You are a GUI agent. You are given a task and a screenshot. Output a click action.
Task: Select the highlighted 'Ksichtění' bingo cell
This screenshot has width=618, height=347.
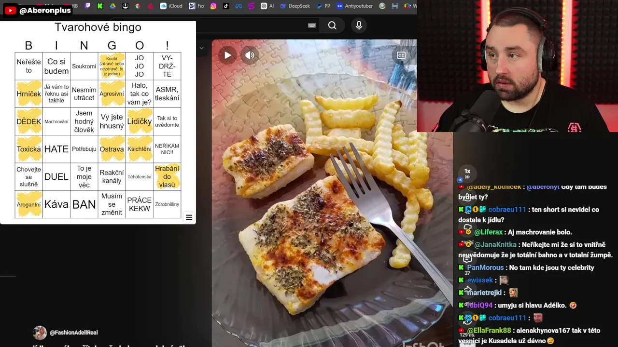point(140,149)
